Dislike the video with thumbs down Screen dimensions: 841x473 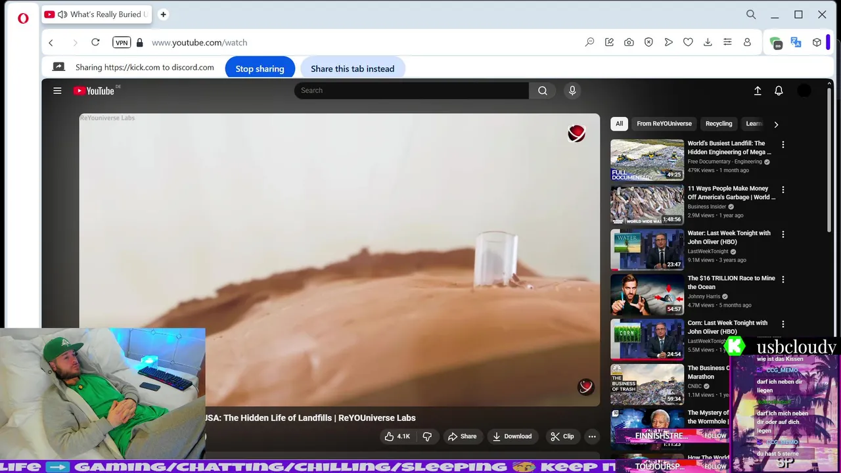427,436
